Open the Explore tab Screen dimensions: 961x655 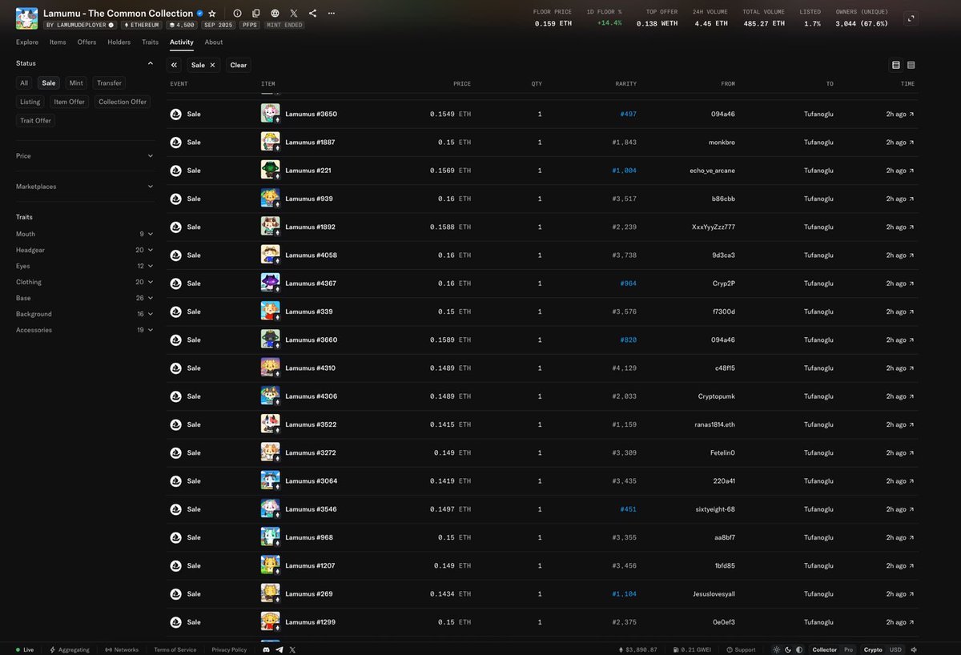[27, 42]
